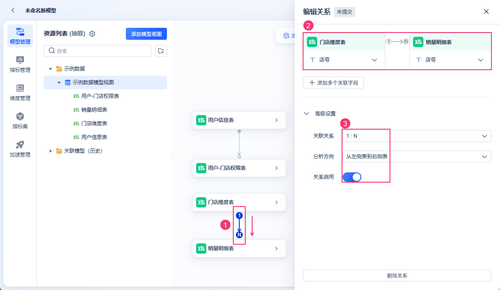Open 指标管理 in the sidebar
Screen dimensions: 500x290
pyautogui.click(x=20, y=64)
